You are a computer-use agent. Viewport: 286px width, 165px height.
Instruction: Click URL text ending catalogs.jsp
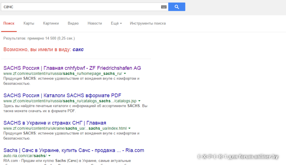click(70, 101)
